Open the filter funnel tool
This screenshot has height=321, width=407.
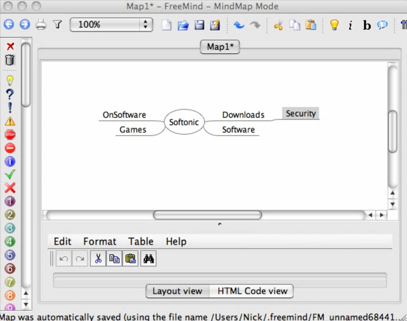pyautogui.click(x=57, y=25)
